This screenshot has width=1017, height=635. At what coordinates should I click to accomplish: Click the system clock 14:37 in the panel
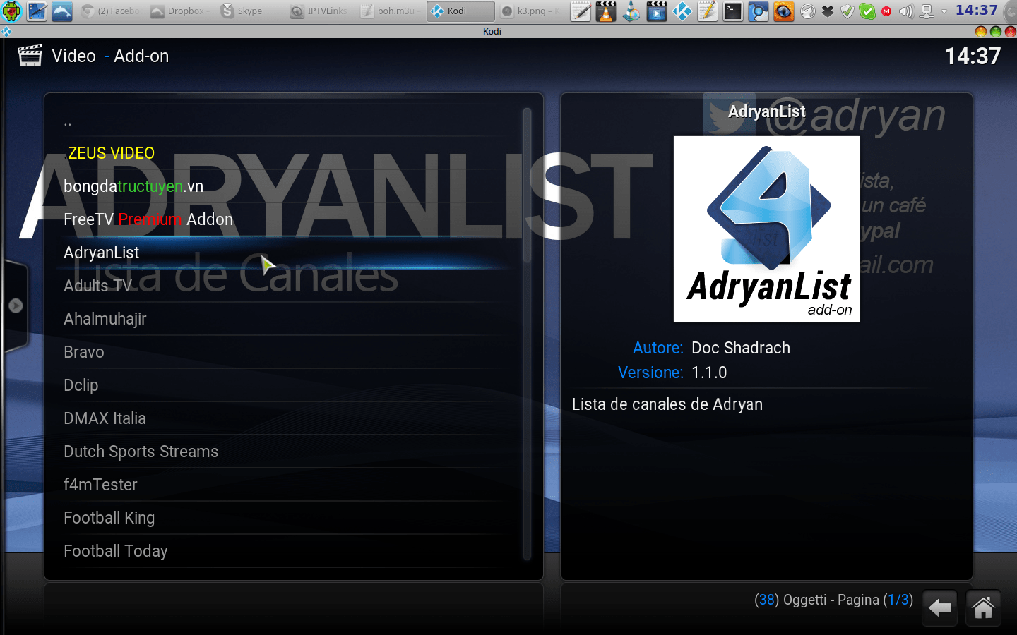pos(977,11)
